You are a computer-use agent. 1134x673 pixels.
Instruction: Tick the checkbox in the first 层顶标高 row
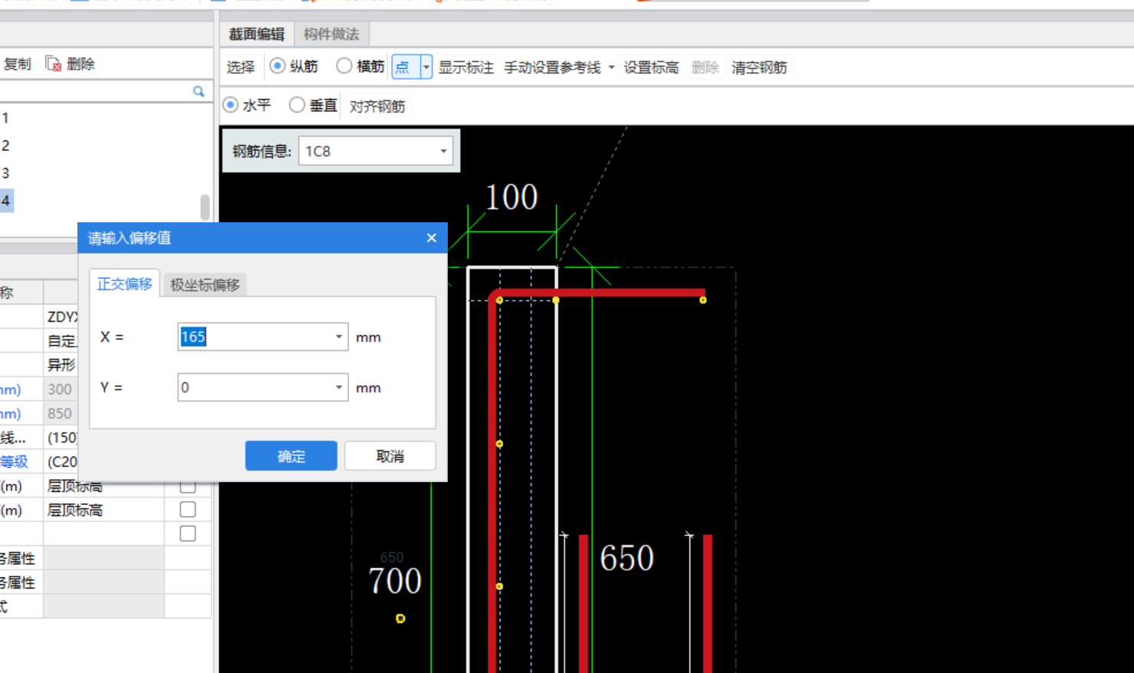click(187, 487)
